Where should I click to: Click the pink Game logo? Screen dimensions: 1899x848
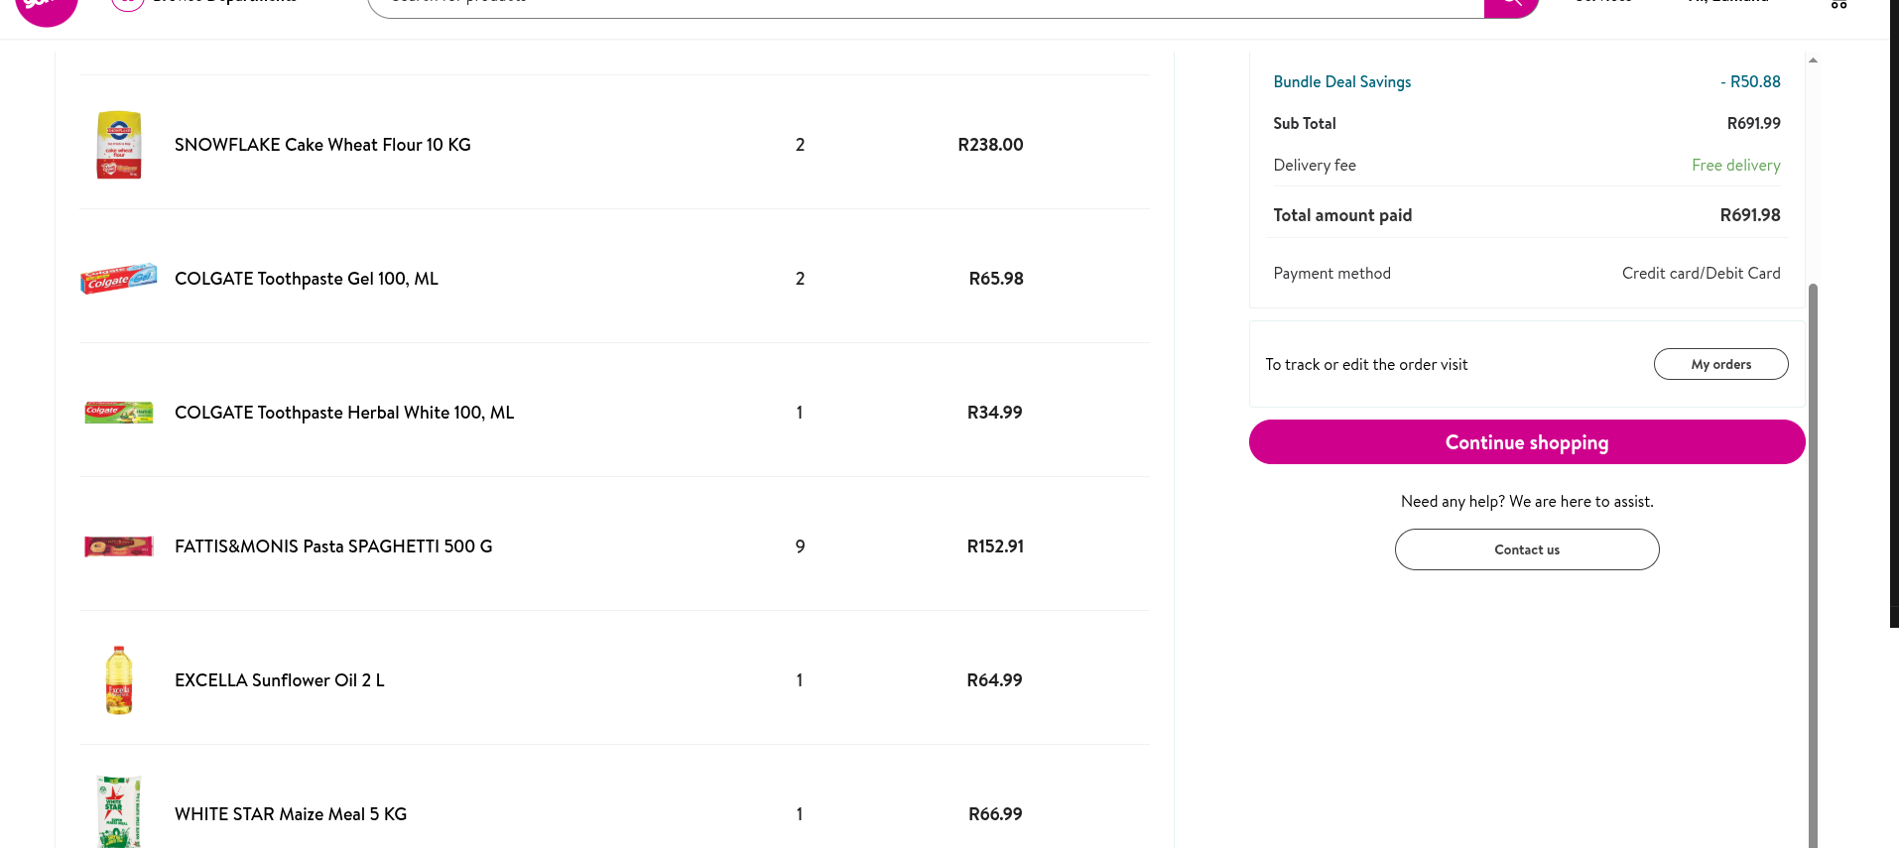coord(47,8)
